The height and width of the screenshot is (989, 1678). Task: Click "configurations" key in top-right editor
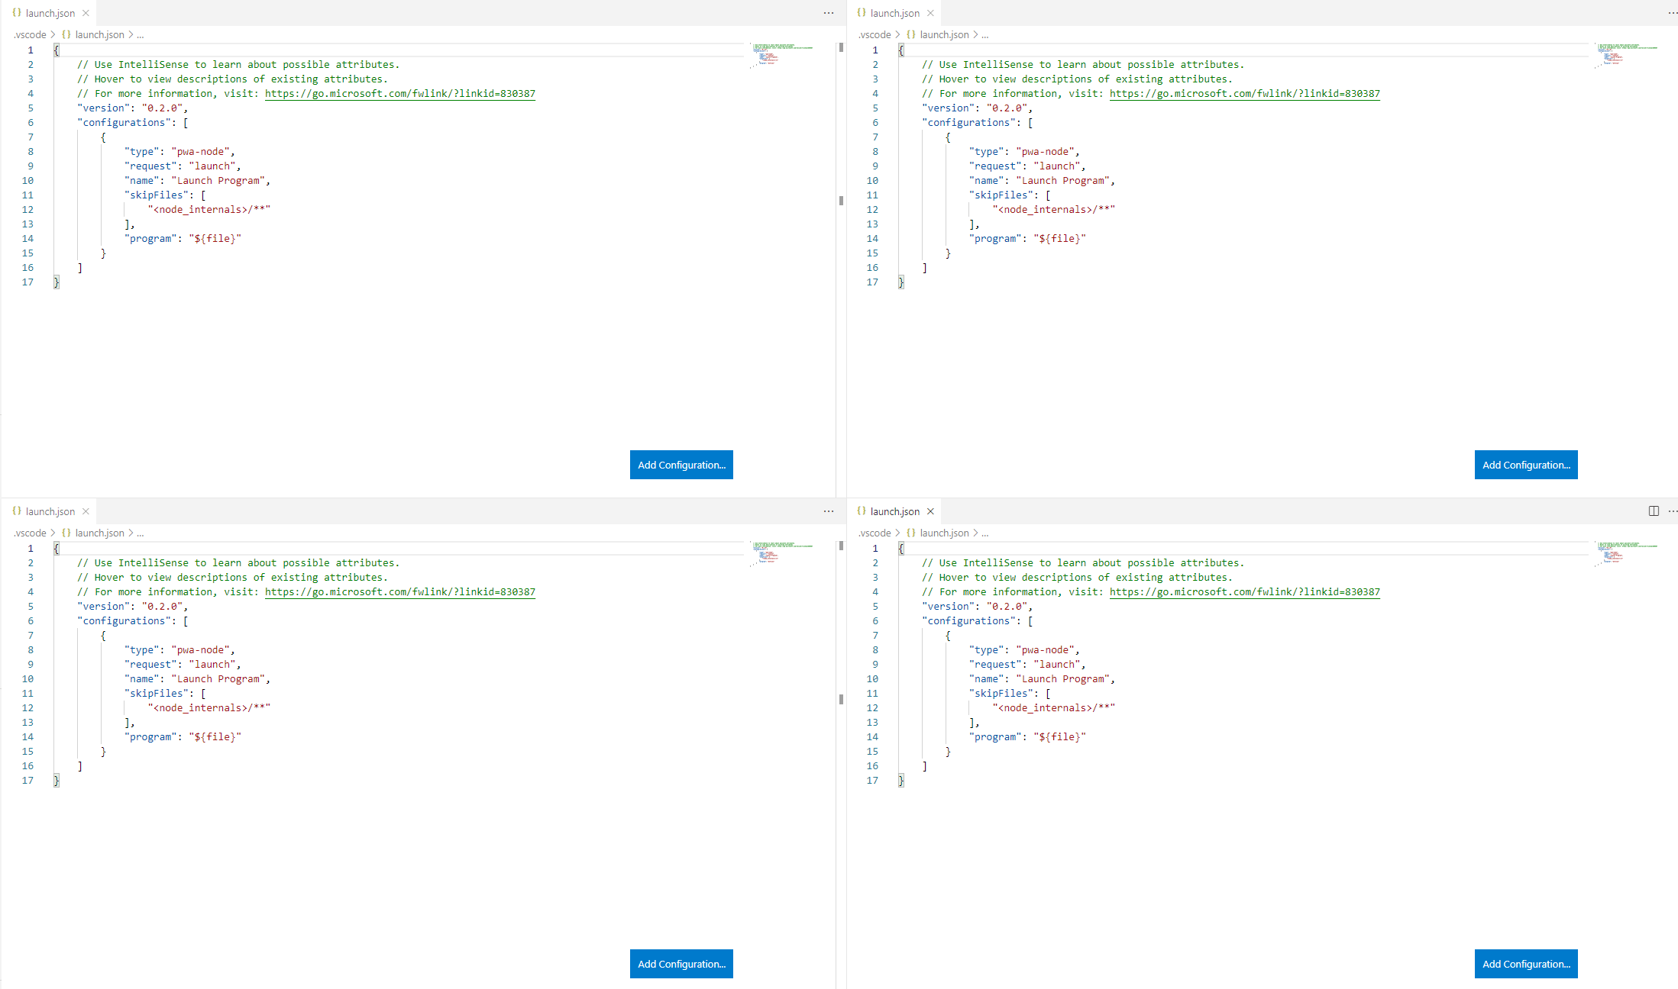968,123
